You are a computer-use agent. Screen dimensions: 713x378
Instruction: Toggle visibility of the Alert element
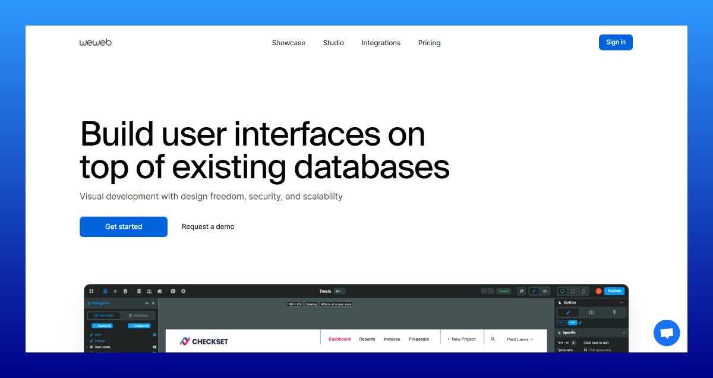(x=154, y=335)
